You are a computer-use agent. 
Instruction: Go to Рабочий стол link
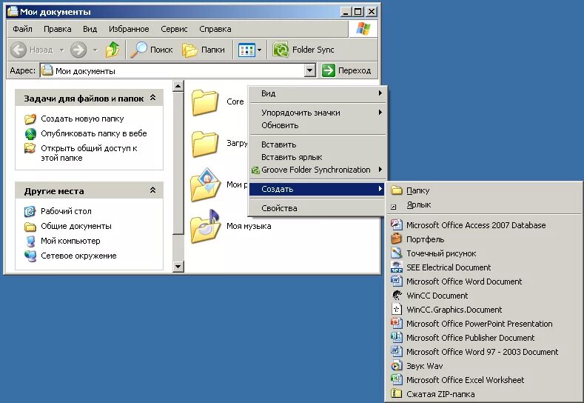tap(66, 211)
